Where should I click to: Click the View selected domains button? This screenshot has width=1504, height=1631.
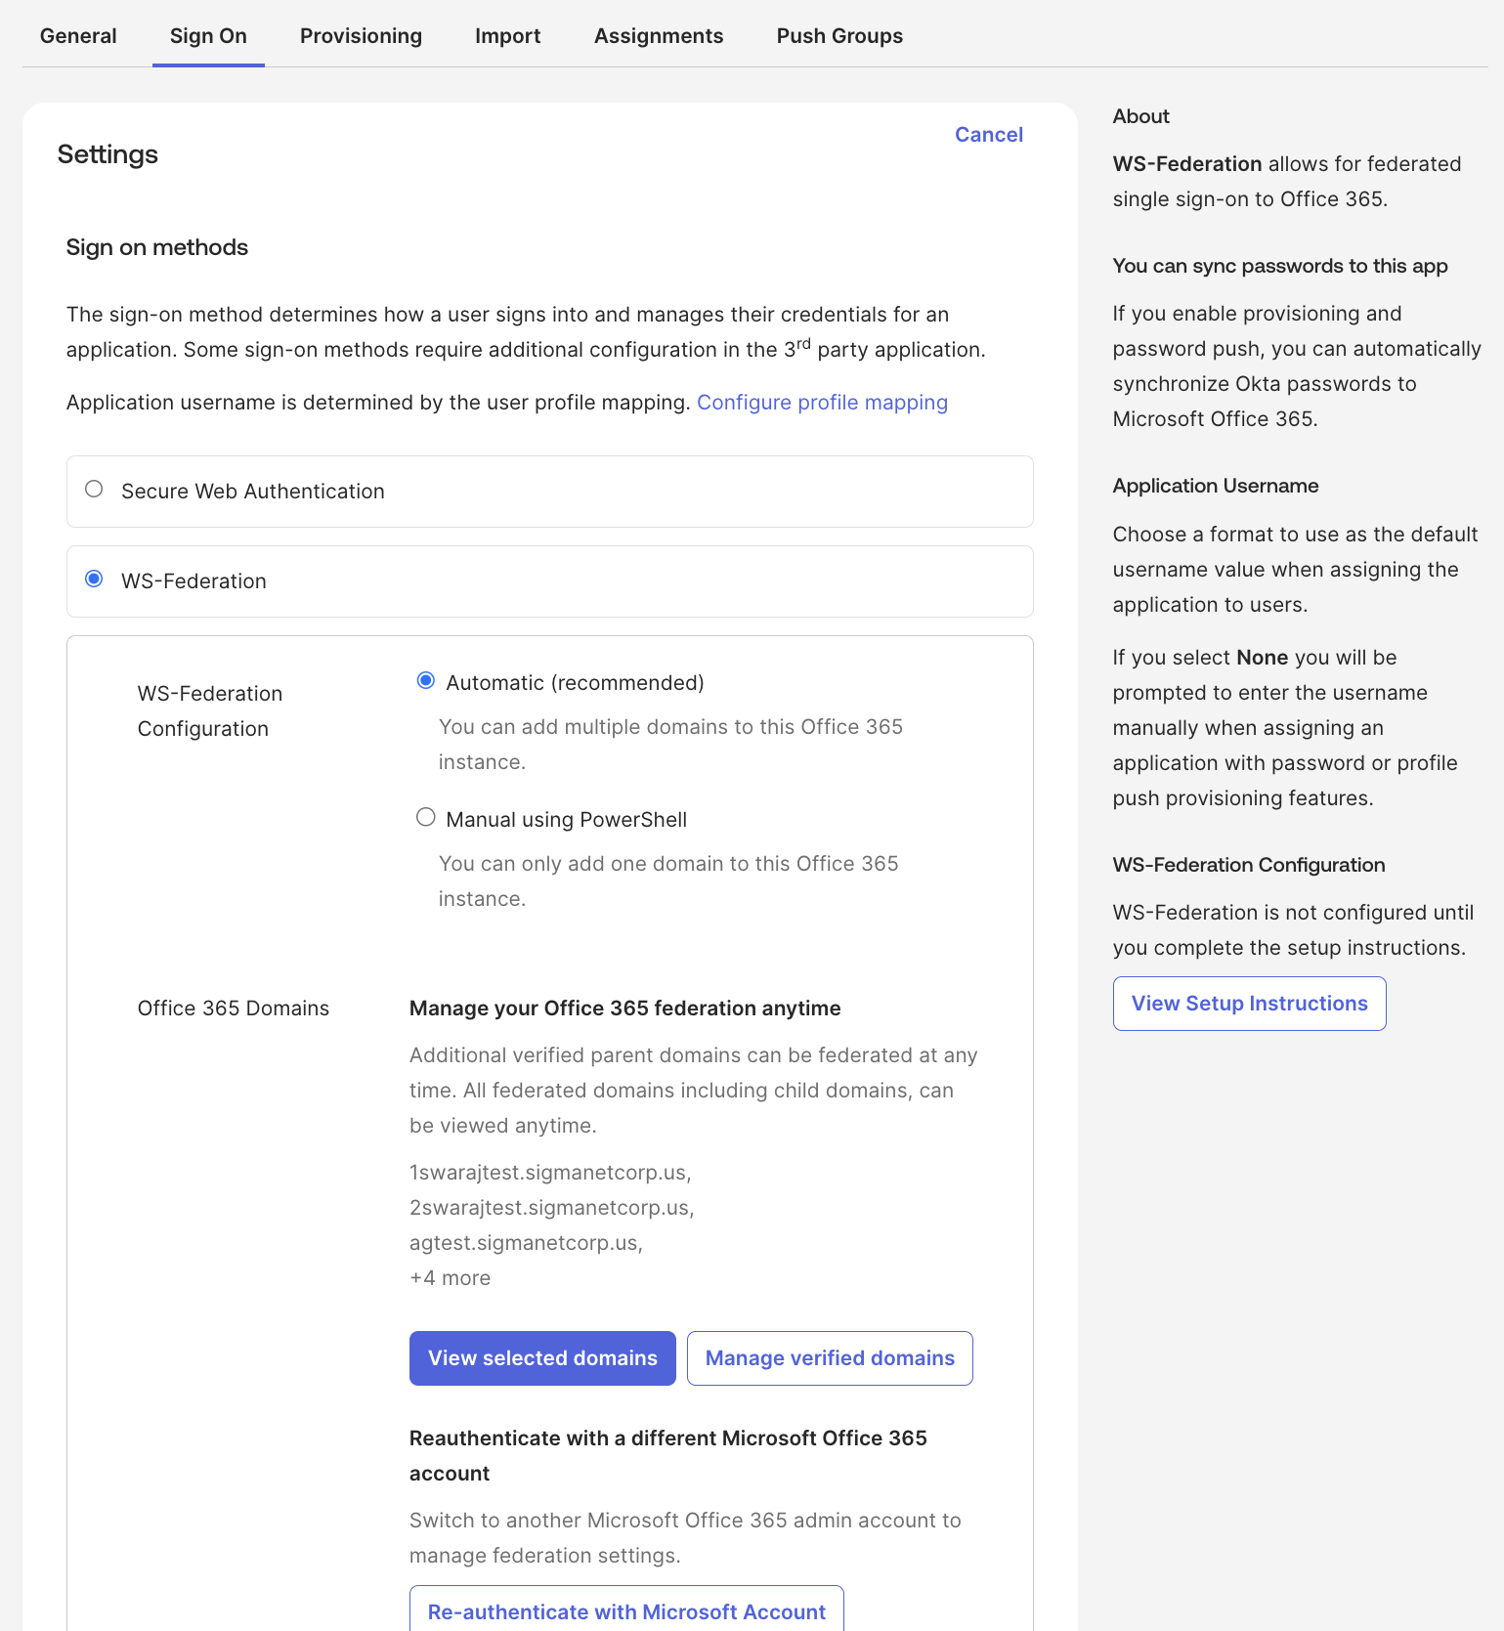point(542,1358)
